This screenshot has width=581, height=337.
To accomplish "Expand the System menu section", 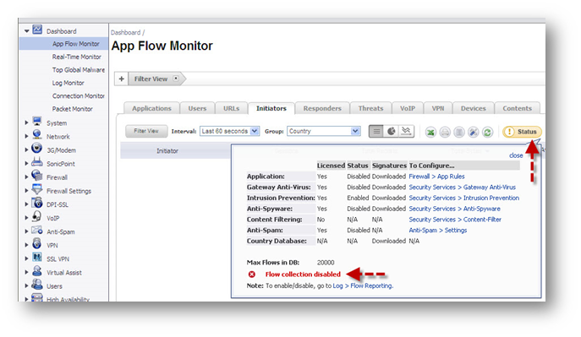I will click(26, 122).
